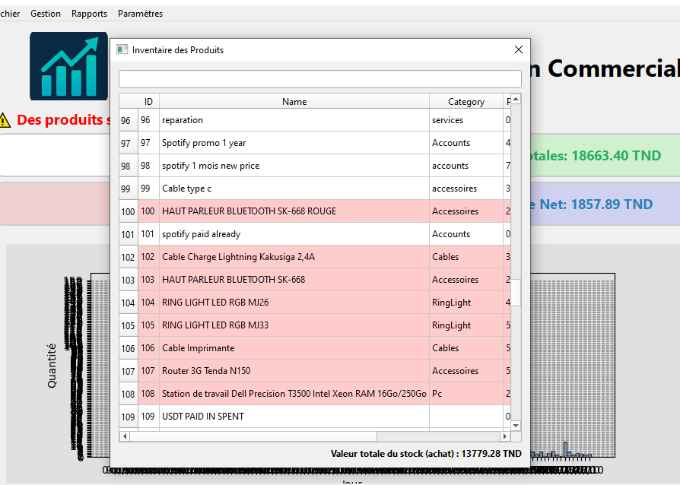Select 'USDT PAID IN SPENT' cell
Image resolution: width=680 pixels, height=485 pixels.
click(294, 416)
